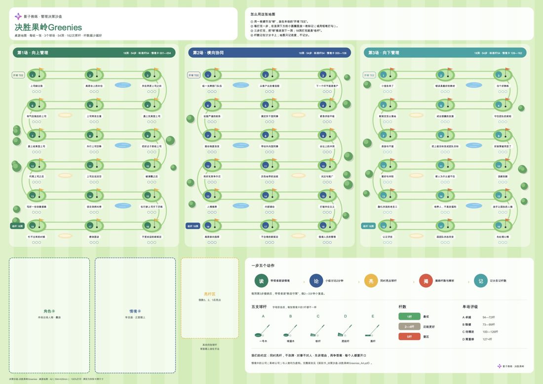Click the red 5杆 score badge
543x384 pixels.
[409, 337]
